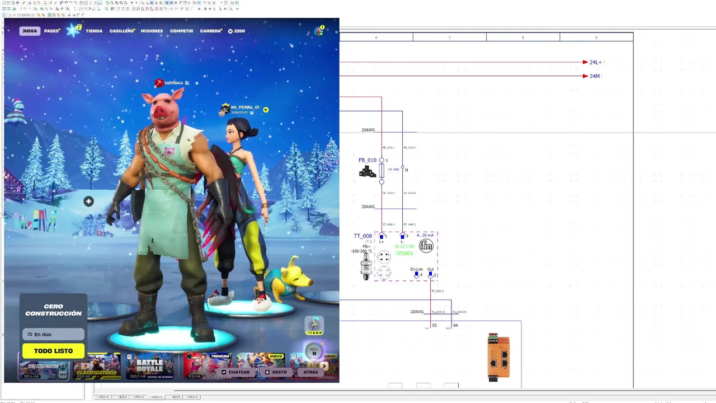Viewport: 716px width, 403px height.
Task: Click the blue forward navigation arrow in toolbar
Action: (x=136, y=3)
